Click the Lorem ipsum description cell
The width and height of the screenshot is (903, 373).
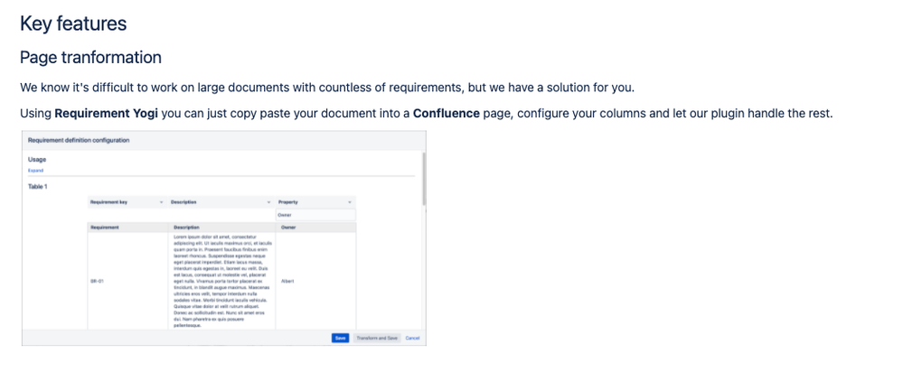(x=222, y=282)
